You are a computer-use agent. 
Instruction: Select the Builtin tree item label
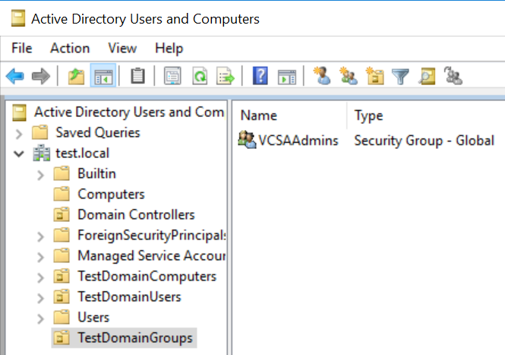click(96, 173)
